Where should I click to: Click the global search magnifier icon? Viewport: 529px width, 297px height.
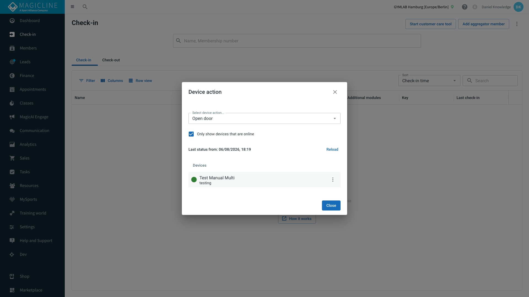[x=85, y=7]
